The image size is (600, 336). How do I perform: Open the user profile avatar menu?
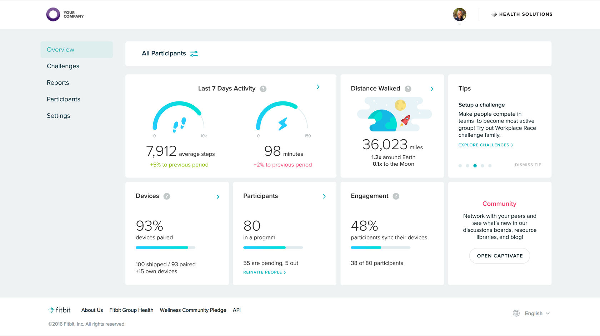[460, 15]
